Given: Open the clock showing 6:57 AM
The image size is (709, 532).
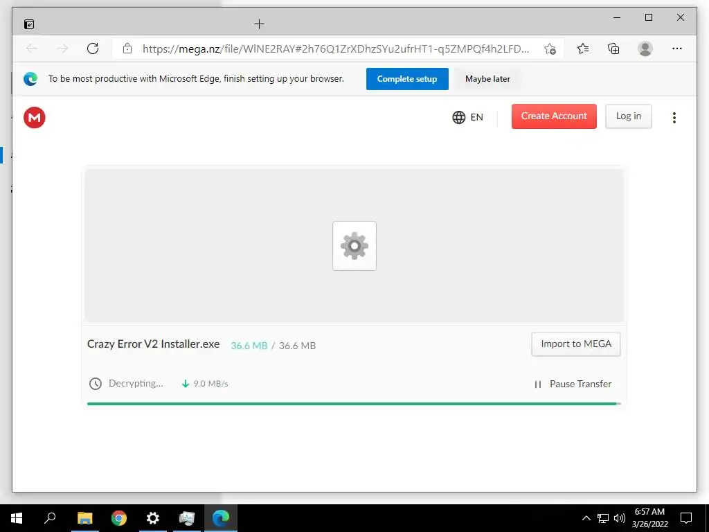Looking at the screenshot, I should [x=649, y=518].
